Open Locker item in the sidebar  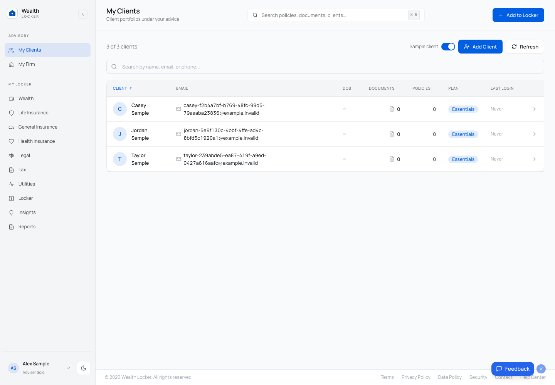[48, 198]
